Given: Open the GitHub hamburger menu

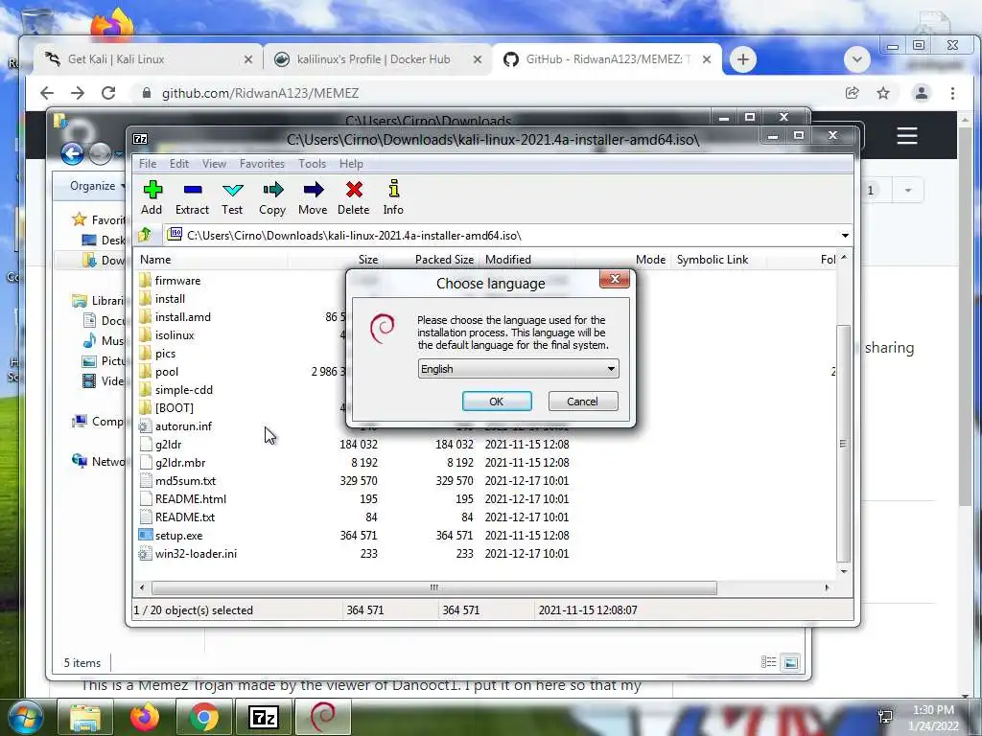Looking at the screenshot, I should point(907,136).
